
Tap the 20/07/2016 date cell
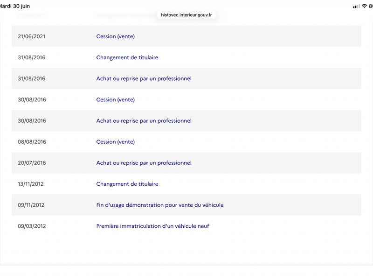tap(32, 163)
